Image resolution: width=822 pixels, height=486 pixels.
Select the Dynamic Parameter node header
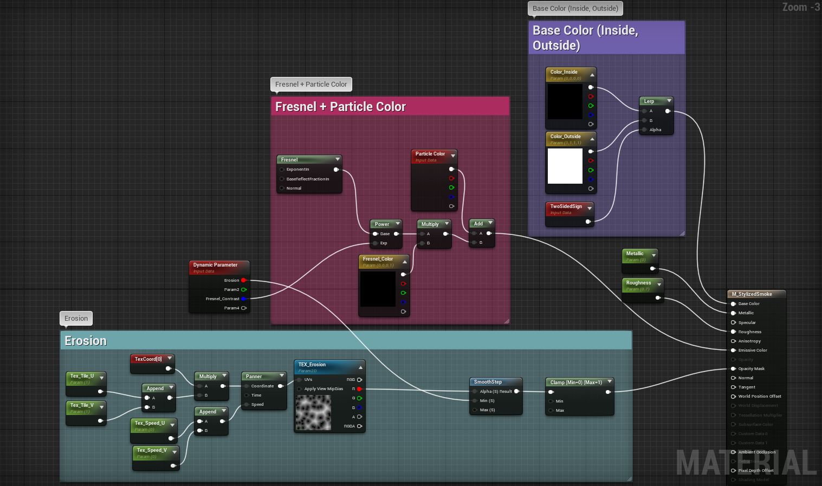pyautogui.click(x=219, y=268)
